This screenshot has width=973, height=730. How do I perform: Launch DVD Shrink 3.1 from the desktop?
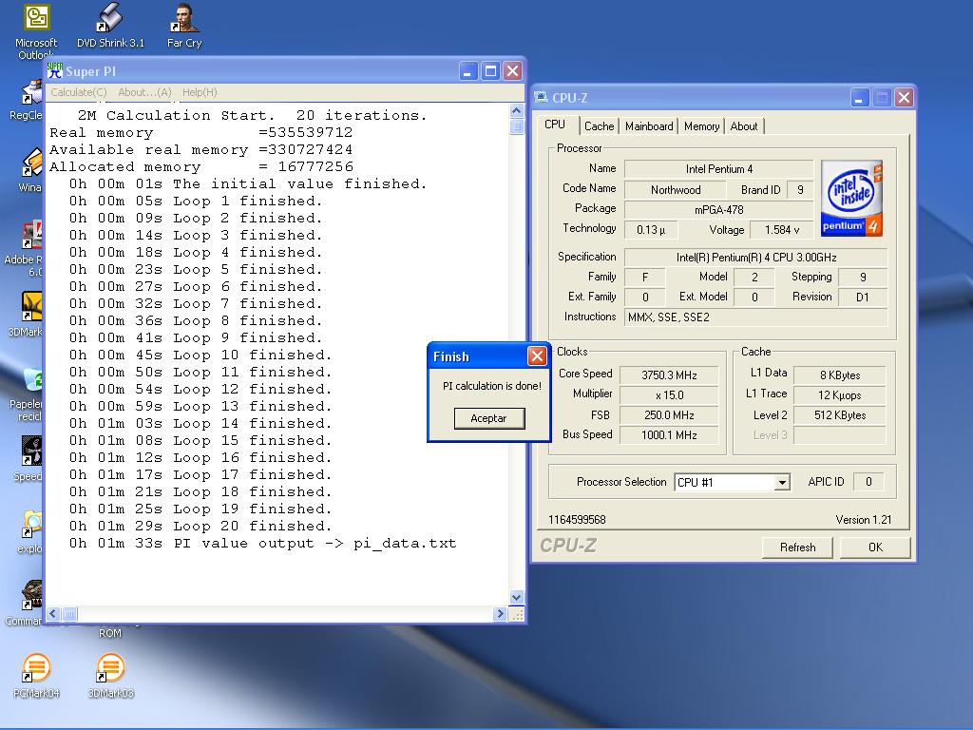[x=110, y=19]
